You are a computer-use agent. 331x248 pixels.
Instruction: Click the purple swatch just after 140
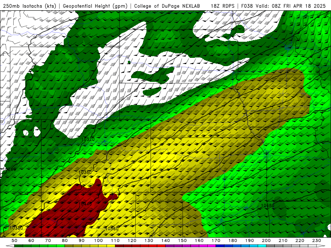pos(170,246)
